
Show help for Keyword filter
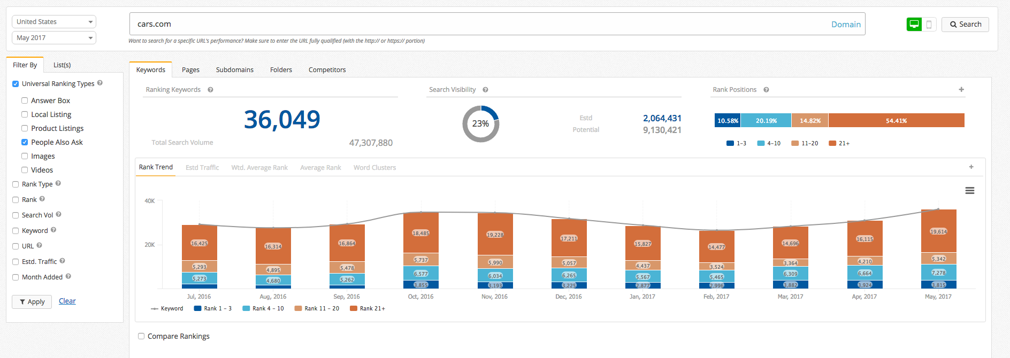(53, 230)
